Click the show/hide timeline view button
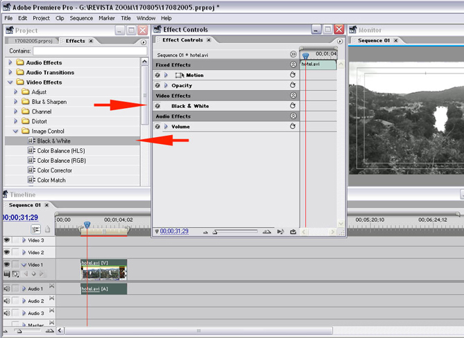This screenshot has height=338, width=464. click(293, 54)
